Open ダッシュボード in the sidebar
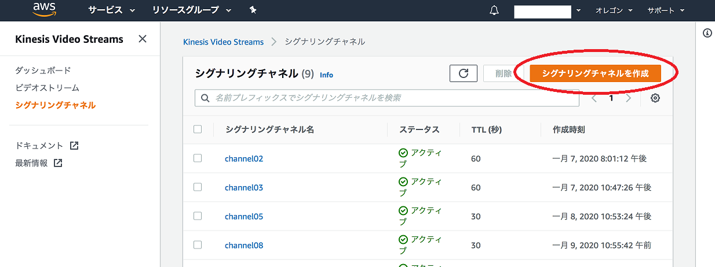 pos(43,71)
